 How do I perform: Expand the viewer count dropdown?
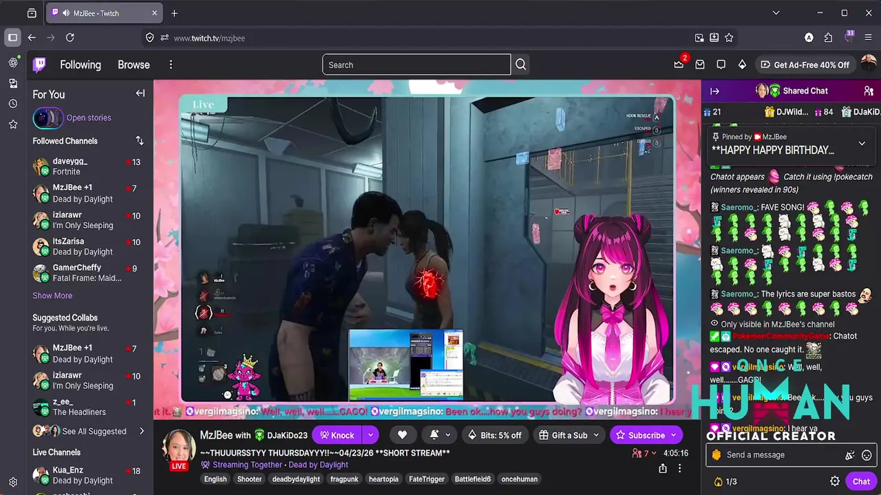click(654, 453)
